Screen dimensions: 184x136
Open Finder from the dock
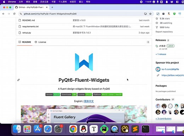17,129
